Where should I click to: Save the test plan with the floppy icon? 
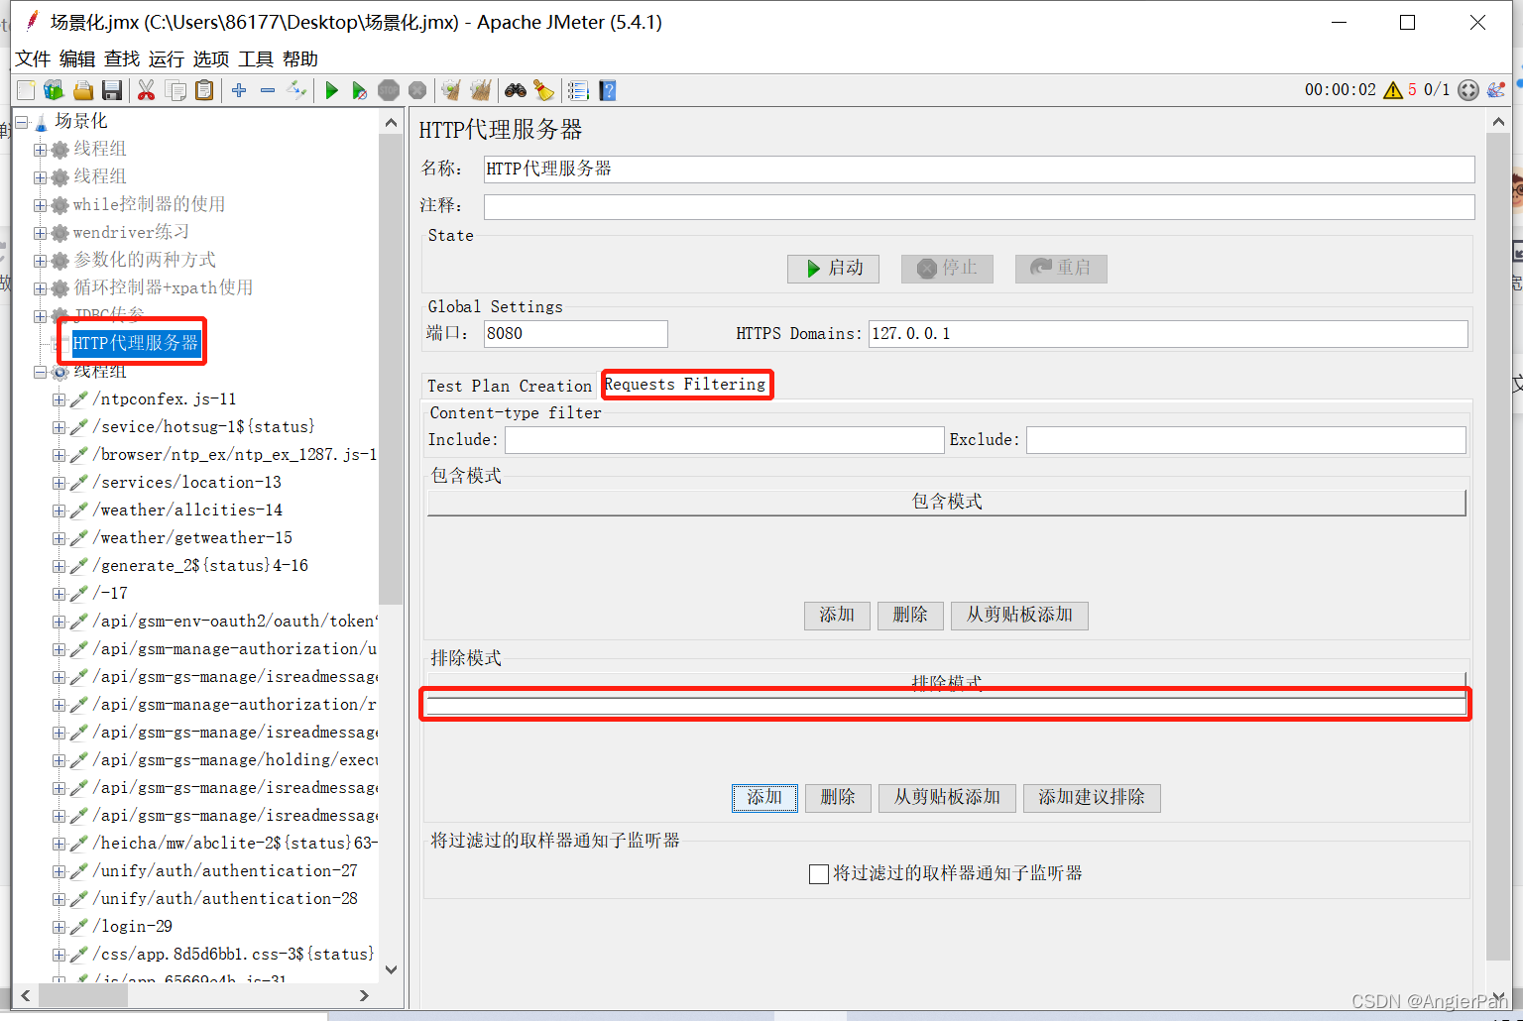112,90
